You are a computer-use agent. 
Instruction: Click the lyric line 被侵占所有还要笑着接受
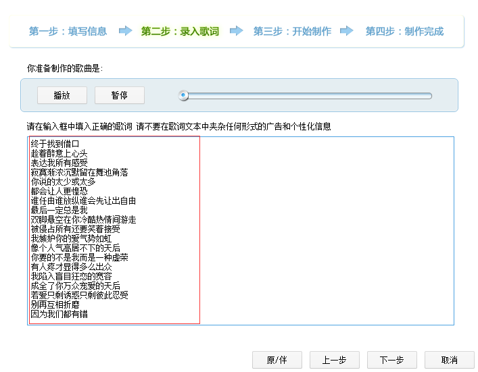pyautogui.click(x=76, y=229)
